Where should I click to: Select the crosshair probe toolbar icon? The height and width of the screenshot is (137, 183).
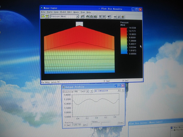[115, 17]
